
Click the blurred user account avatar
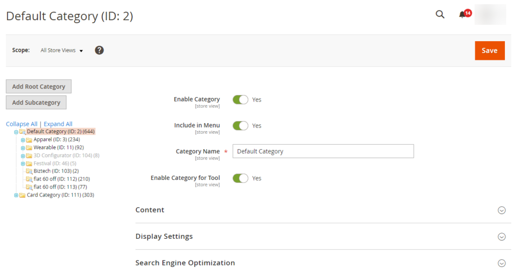[490, 15]
